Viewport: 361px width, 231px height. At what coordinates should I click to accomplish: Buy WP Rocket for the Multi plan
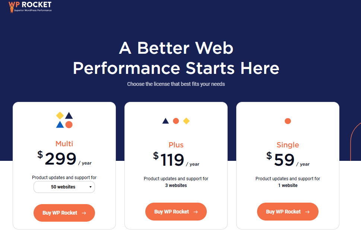64,213
